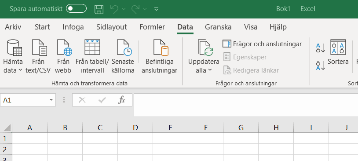Open the Customize Quick Access Toolbar dropdown
This screenshot has width=358, height=161.
click(156, 9)
